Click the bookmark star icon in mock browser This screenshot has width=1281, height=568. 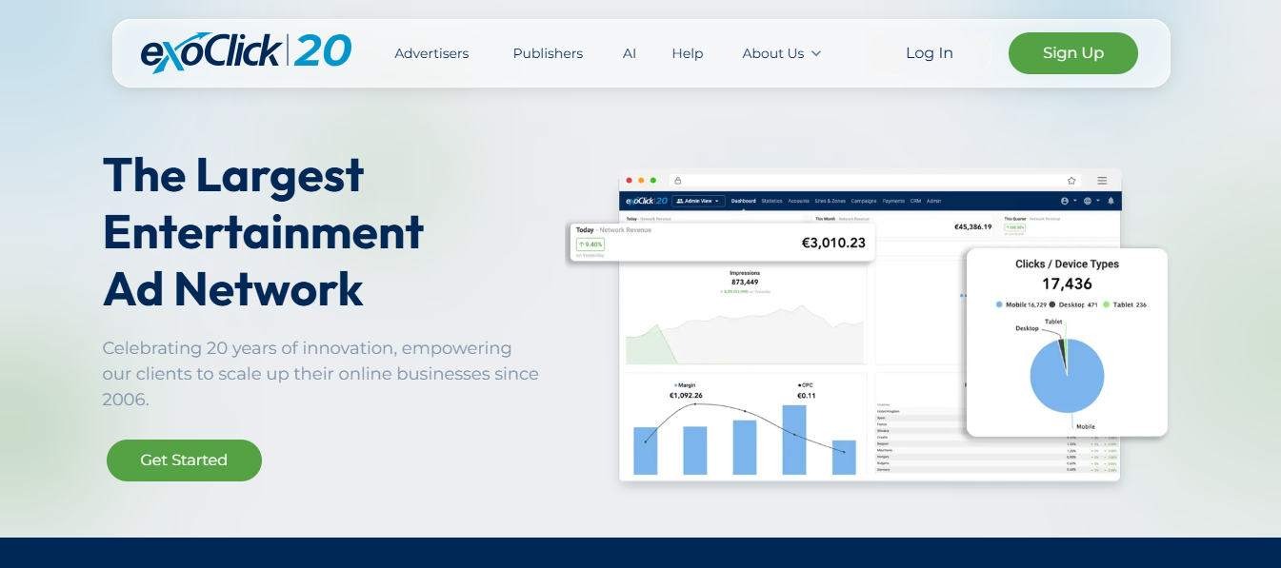click(1071, 180)
